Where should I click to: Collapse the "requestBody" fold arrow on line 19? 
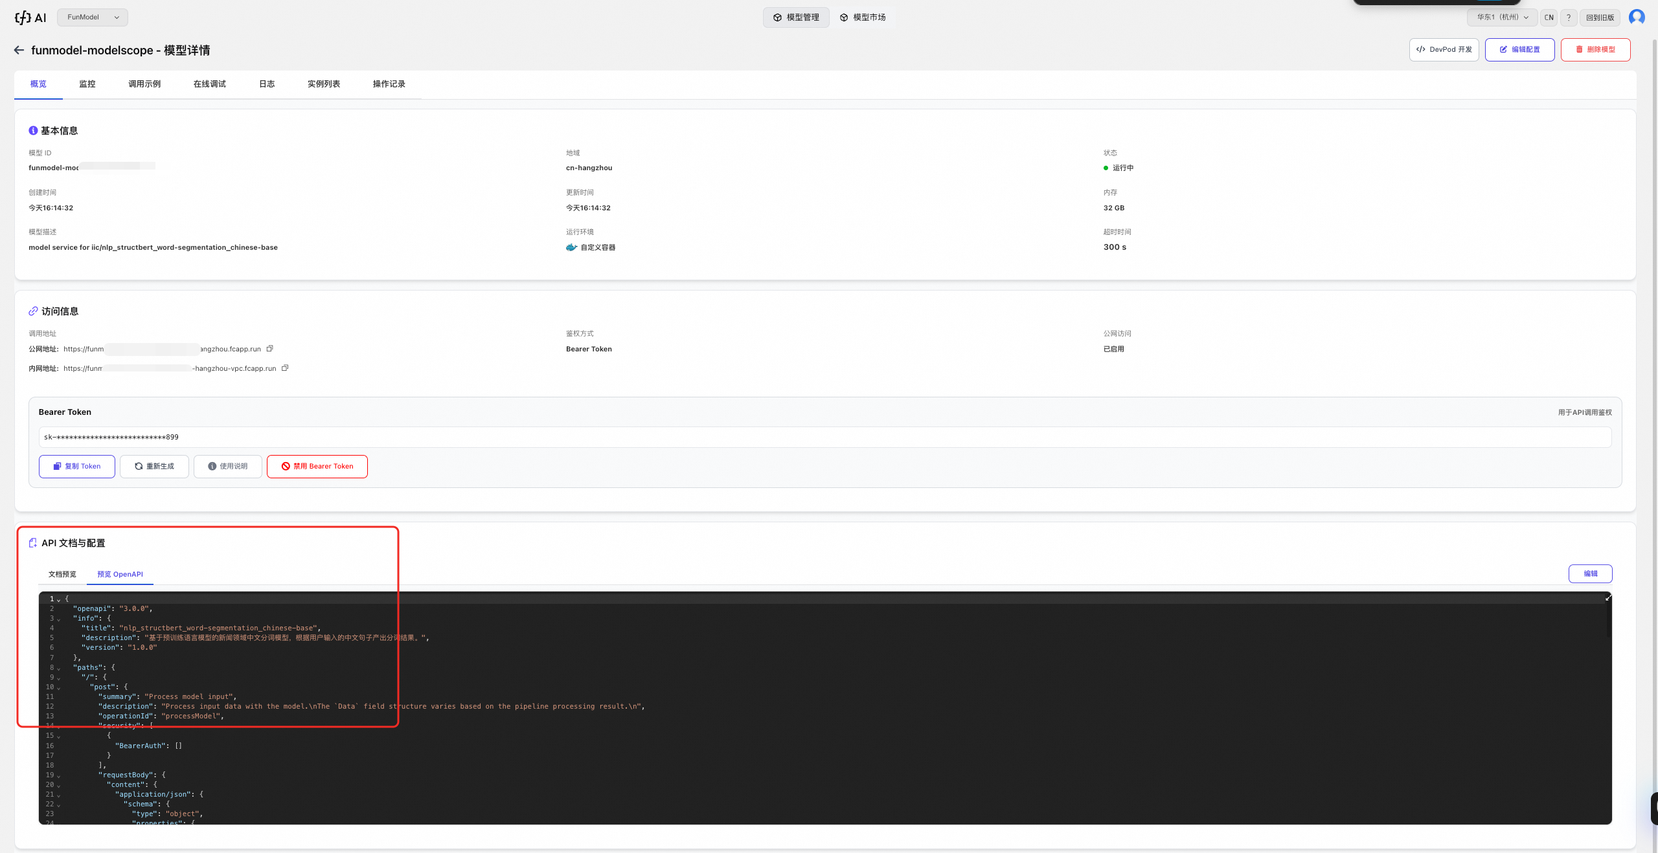tap(58, 776)
